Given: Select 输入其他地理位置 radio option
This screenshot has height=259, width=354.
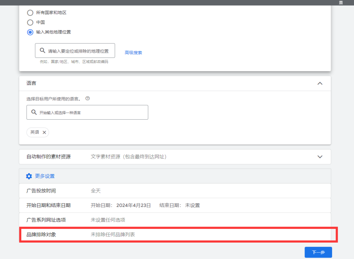Looking at the screenshot, I should click(x=30, y=32).
